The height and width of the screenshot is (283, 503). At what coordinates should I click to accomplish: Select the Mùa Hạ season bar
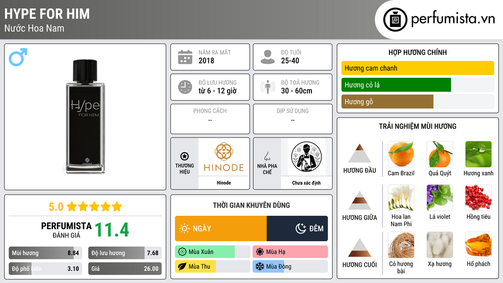[290, 252]
